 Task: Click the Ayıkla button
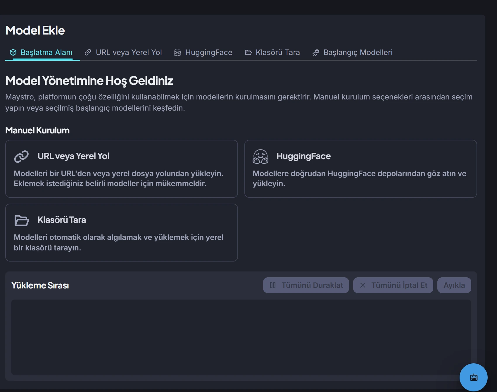click(x=454, y=285)
